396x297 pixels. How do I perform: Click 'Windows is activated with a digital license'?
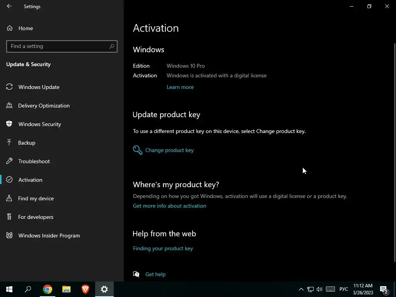217,75
